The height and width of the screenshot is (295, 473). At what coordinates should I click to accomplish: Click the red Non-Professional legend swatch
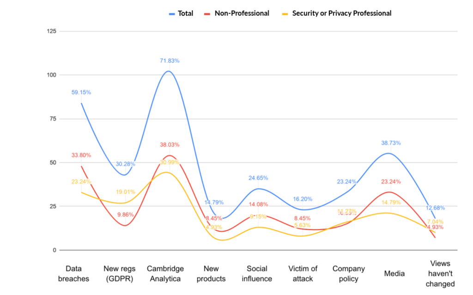coord(206,14)
